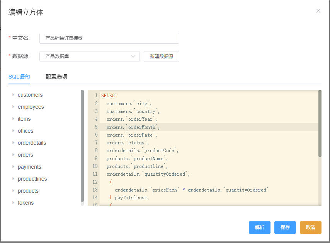Image resolution: width=330 pixels, height=243 pixels.
Task: Expand the customers table node
Action: click(x=13, y=95)
